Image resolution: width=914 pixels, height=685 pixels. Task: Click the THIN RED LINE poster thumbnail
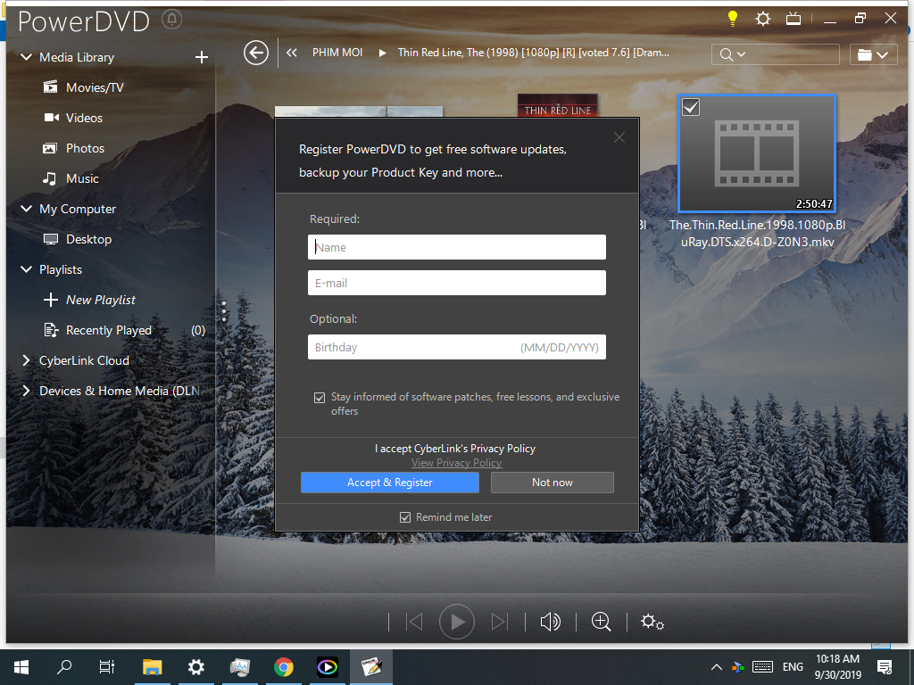click(x=557, y=106)
